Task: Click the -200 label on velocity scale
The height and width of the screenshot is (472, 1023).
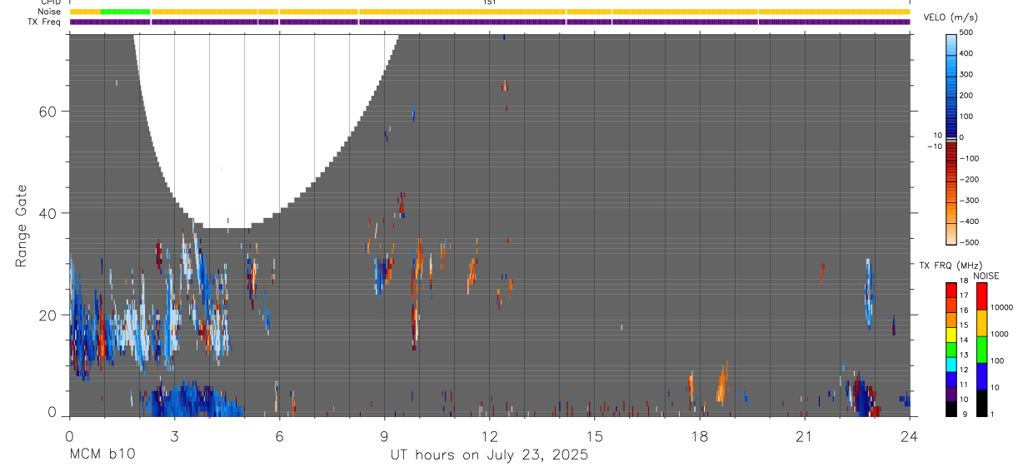Action: (x=971, y=180)
